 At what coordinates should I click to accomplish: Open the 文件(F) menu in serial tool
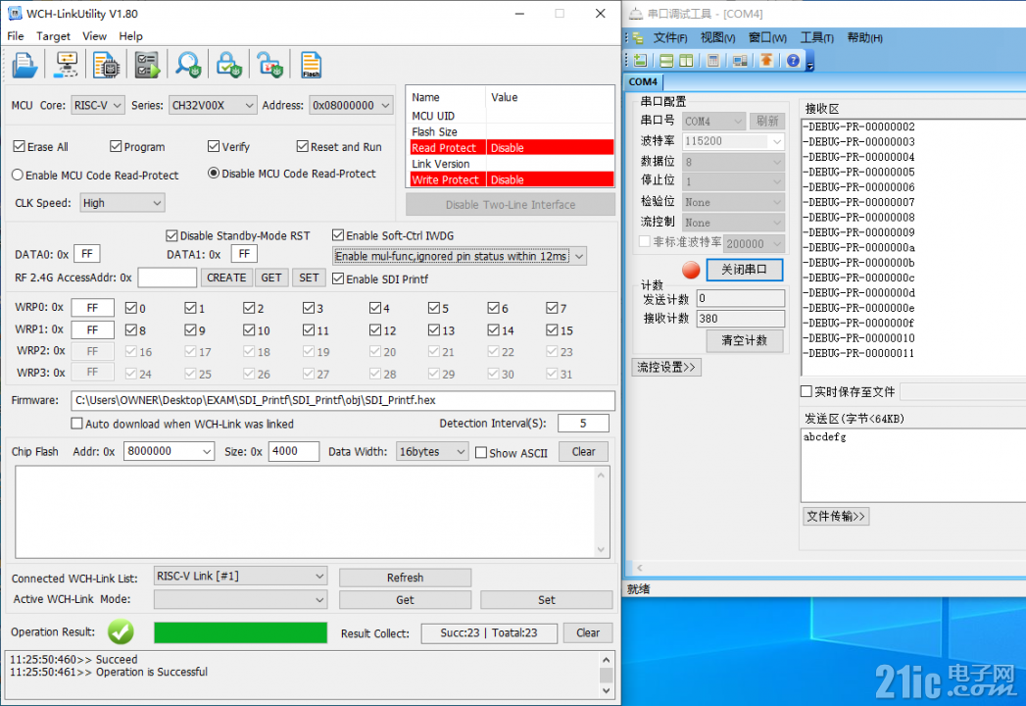[670, 38]
